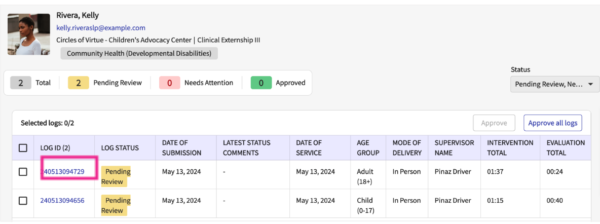Open log ID 240513094729

[62, 172]
